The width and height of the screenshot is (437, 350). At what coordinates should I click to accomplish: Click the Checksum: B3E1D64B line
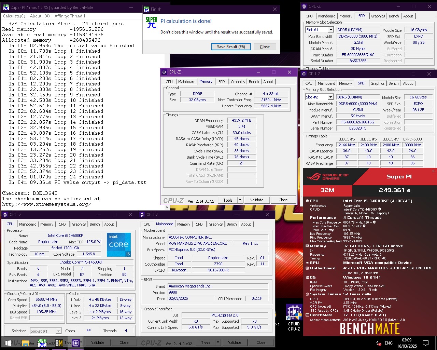coord(30,193)
